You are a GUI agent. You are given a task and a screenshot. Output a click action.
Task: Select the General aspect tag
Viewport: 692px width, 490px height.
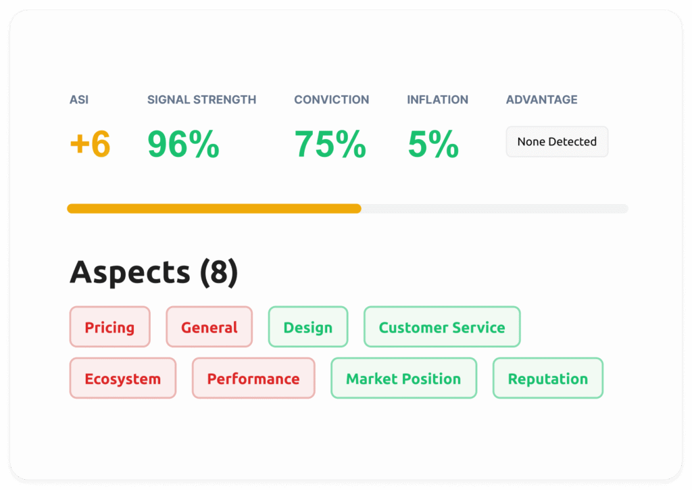point(209,327)
